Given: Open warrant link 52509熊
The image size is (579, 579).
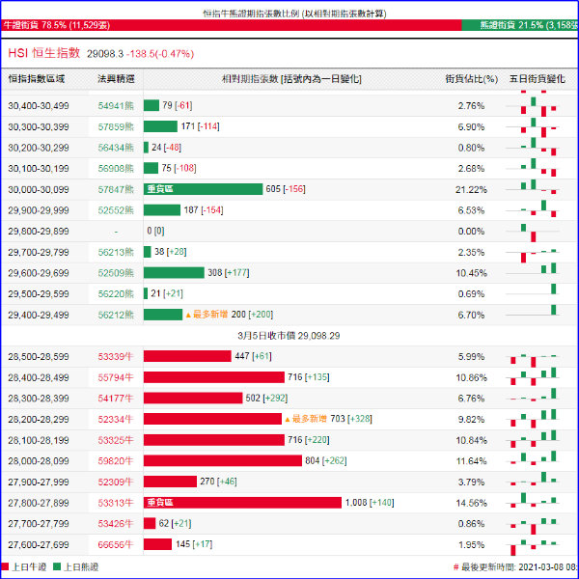Looking at the screenshot, I should (116, 273).
